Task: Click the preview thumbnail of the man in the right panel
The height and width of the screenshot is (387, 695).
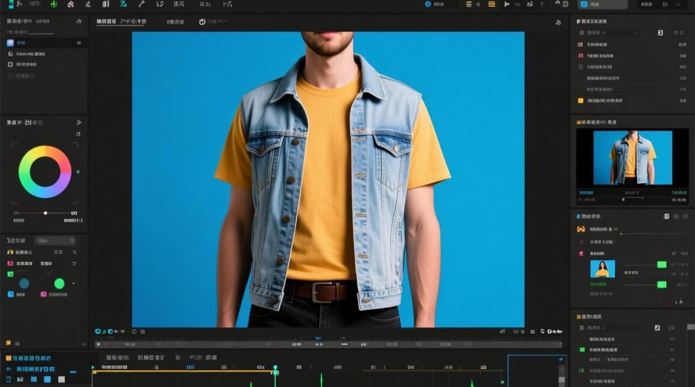Action: pyautogui.click(x=632, y=158)
